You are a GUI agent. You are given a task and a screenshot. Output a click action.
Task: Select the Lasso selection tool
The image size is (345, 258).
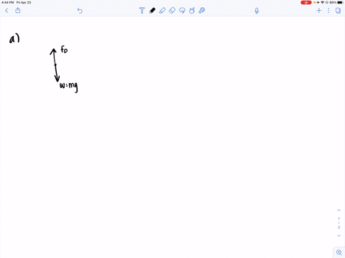(x=182, y=11)
